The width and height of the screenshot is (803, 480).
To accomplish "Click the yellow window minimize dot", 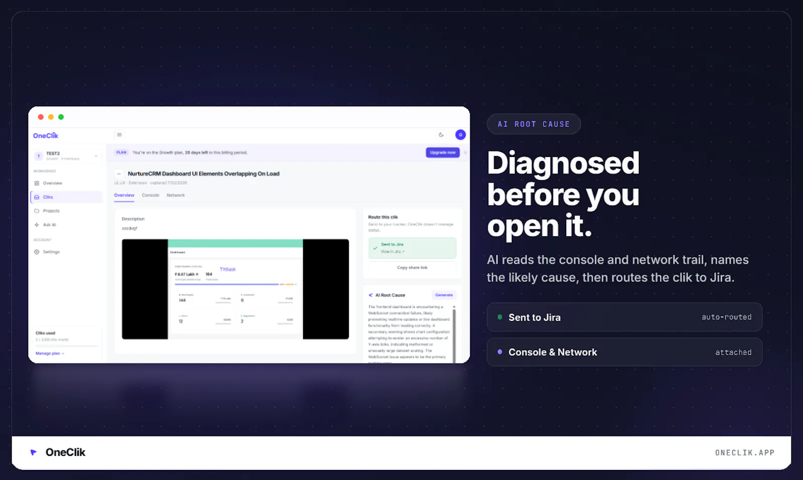I will pyautogui.click(x=51, y=117).
